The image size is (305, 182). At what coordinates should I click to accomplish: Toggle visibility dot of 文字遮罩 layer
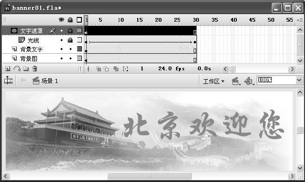pyautogui.click(x=62, y=31)
